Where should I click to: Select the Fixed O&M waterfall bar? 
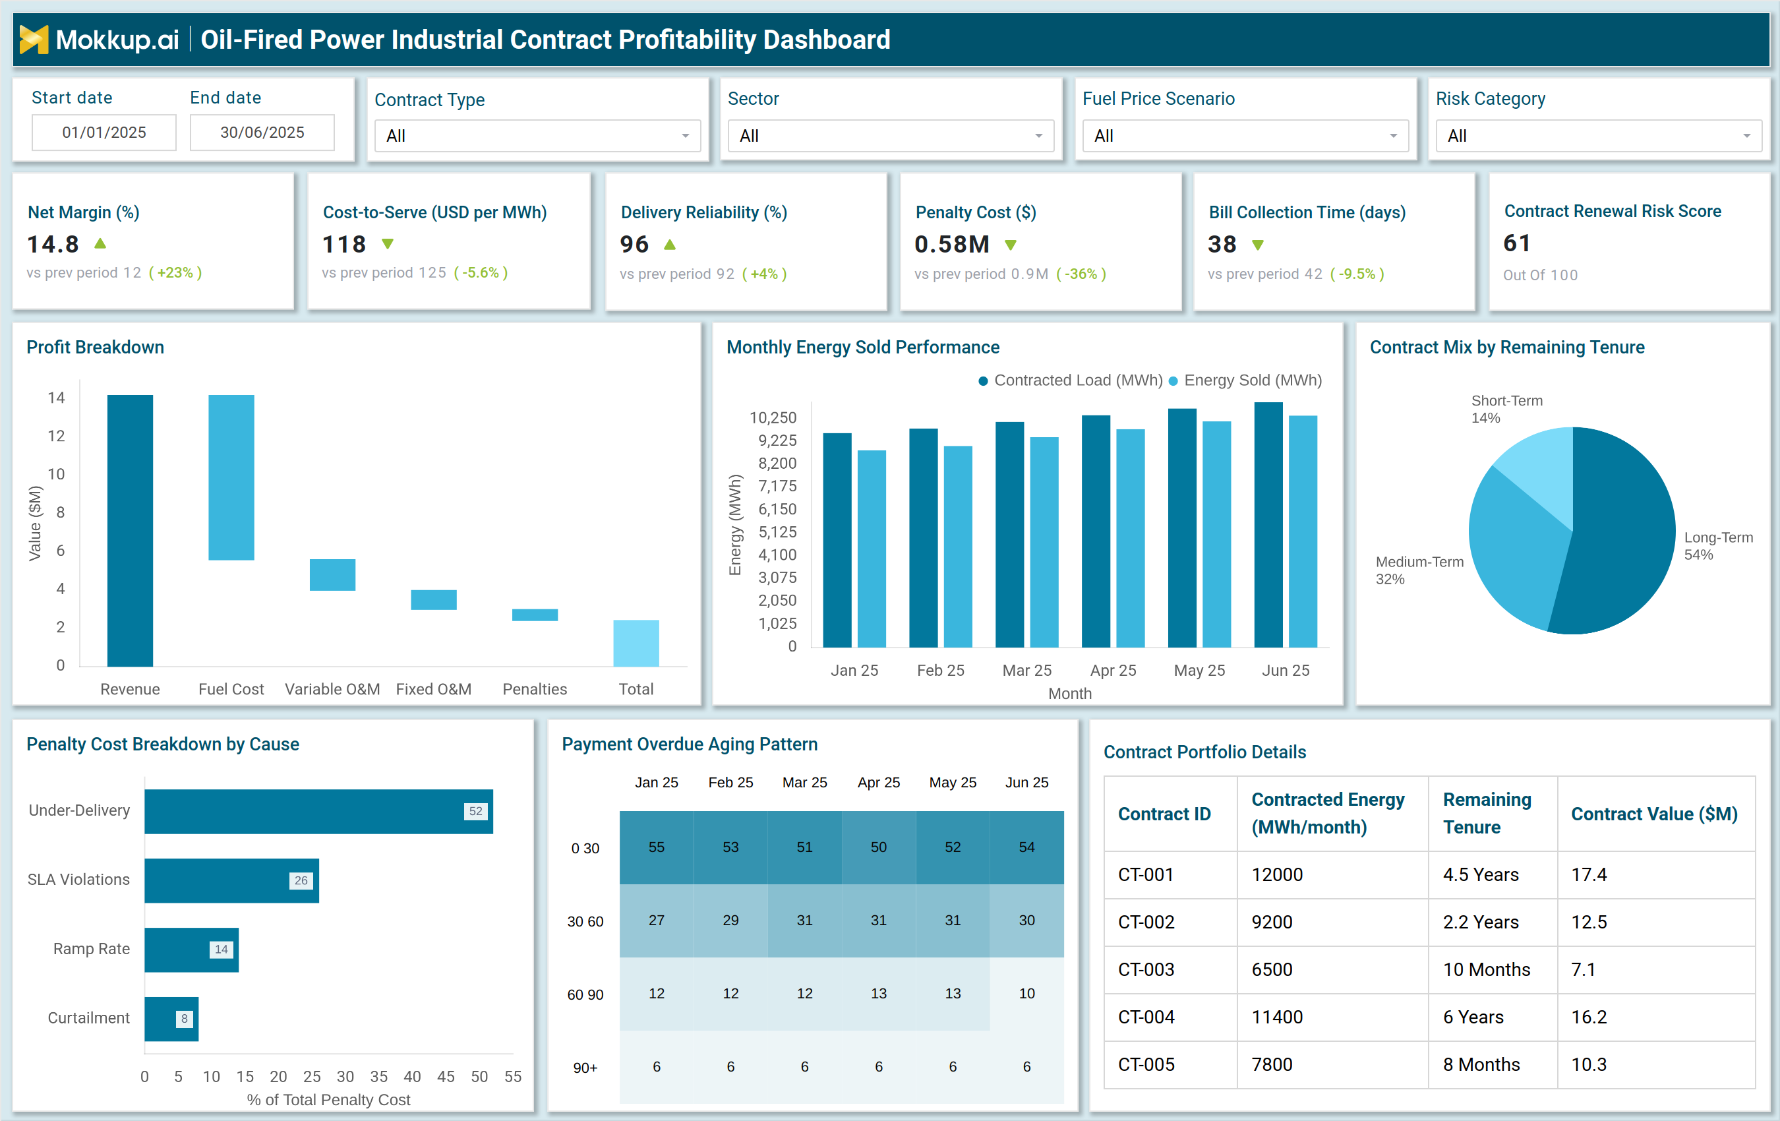pos(434,599)
